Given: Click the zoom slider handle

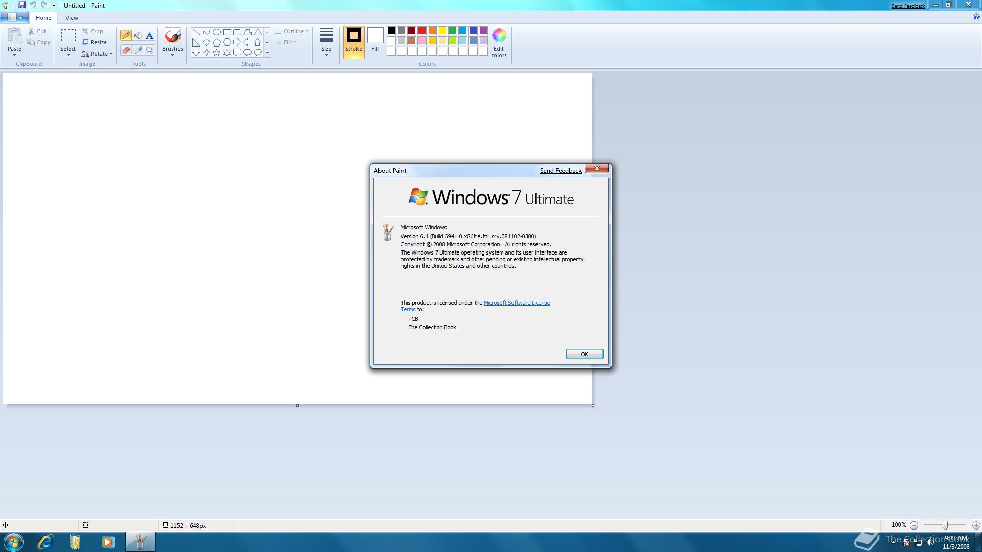Looking at the screenshot, I should [x=945, y=525].
